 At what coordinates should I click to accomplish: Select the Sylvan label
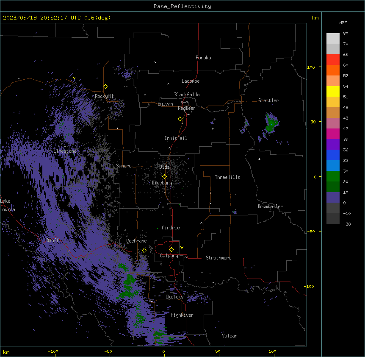click(x=165, y=104)
